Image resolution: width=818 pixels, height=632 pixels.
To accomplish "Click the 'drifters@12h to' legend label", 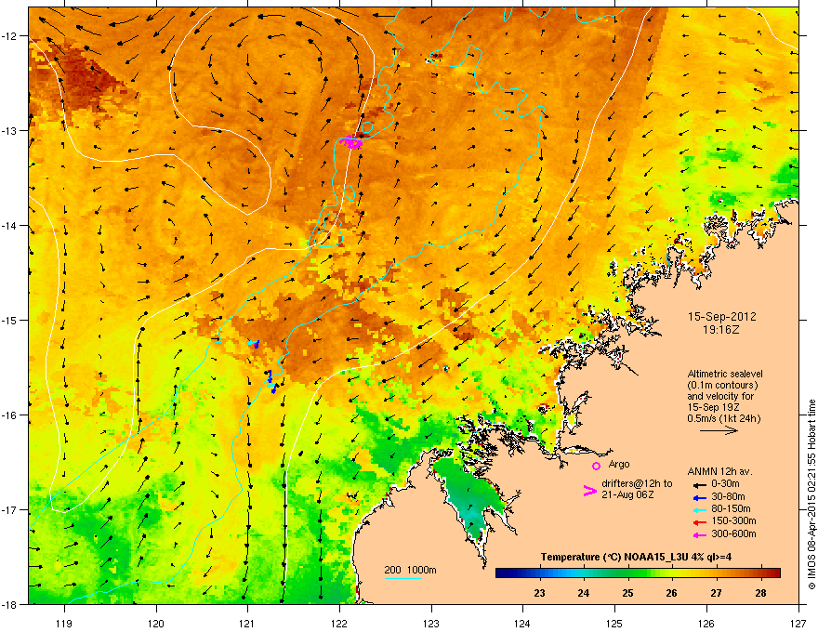I will click(x=637, y=484).
